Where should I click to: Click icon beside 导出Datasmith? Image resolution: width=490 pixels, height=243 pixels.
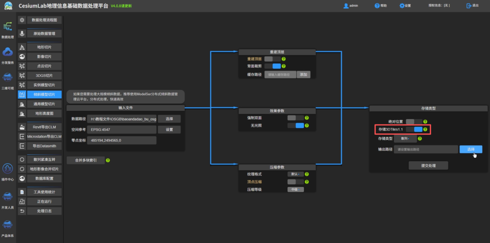[x=22, y=146]
